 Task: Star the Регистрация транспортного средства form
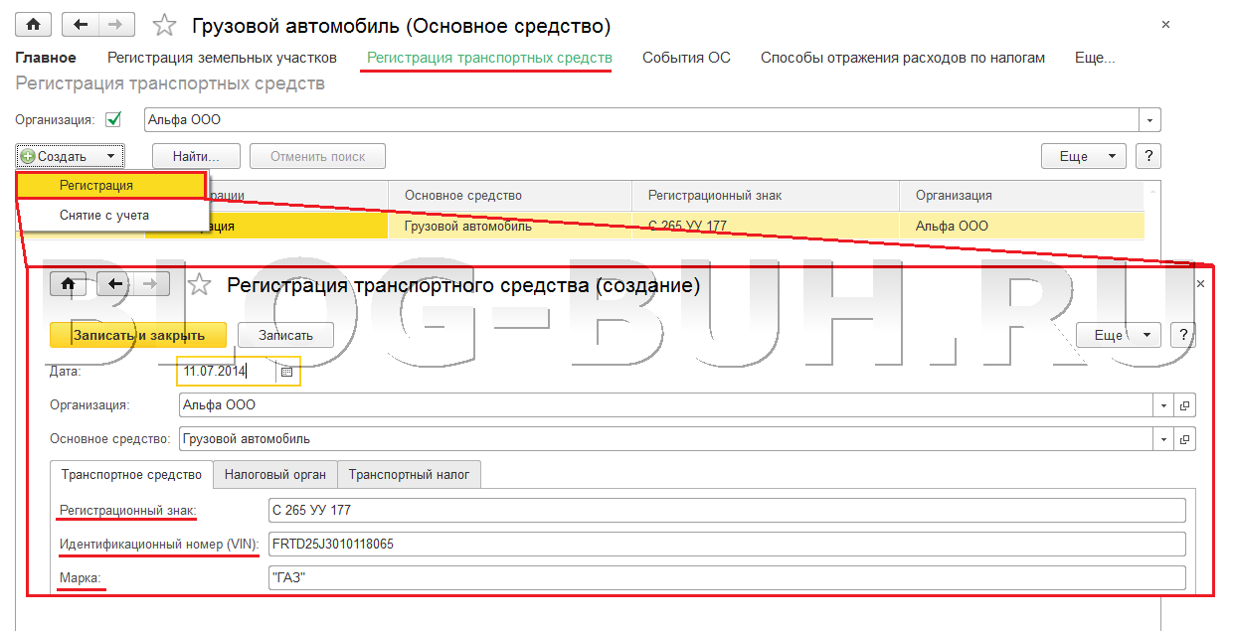[200, 285]
